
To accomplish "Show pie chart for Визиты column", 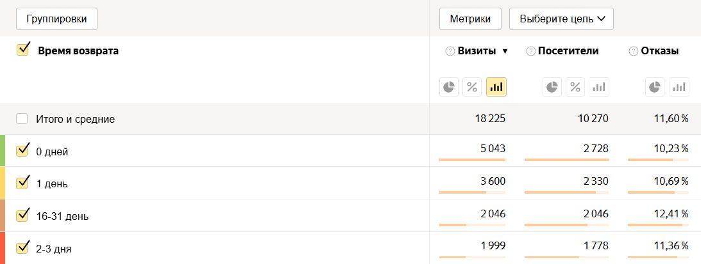I will point(450,87).
